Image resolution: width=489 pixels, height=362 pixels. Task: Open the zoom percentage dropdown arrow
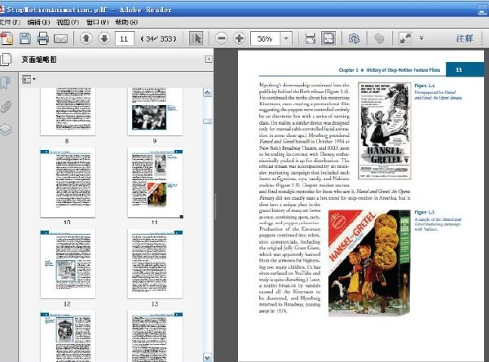[x=286, y=38]
